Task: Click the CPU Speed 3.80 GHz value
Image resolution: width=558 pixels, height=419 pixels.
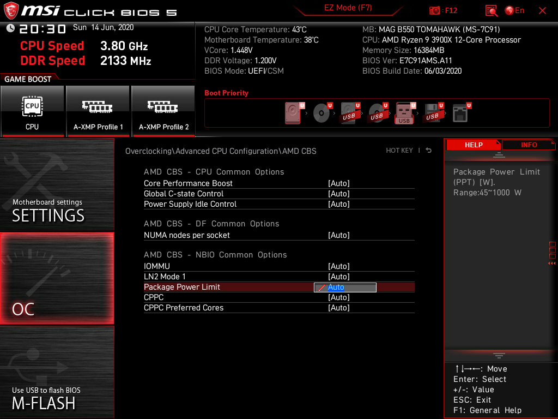Action: (x=124, y=46)
